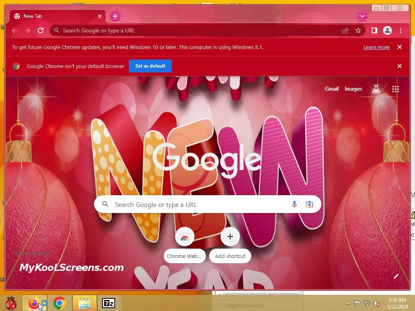This screenshot has height=311, width=415.
Task: Reload the page with the refresh icon
Action: pyautogui.click(x=41, y=30)
